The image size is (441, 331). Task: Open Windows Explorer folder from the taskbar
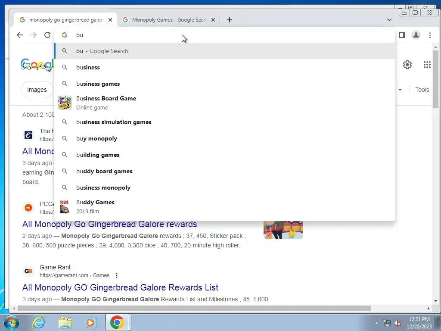(x=65, y=322)
